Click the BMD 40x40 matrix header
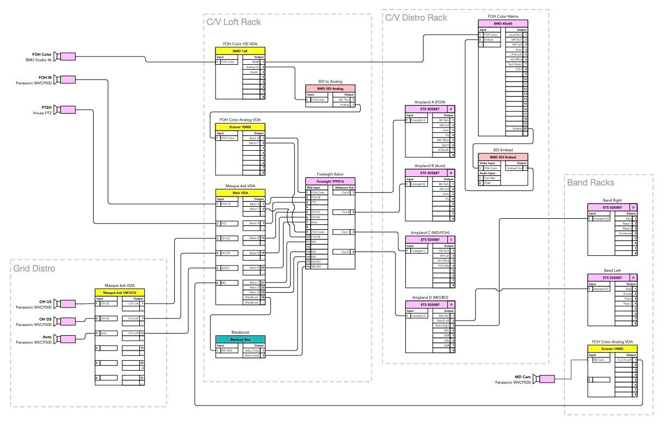Viewport: 666px width, 431px height. coord(503,23)
